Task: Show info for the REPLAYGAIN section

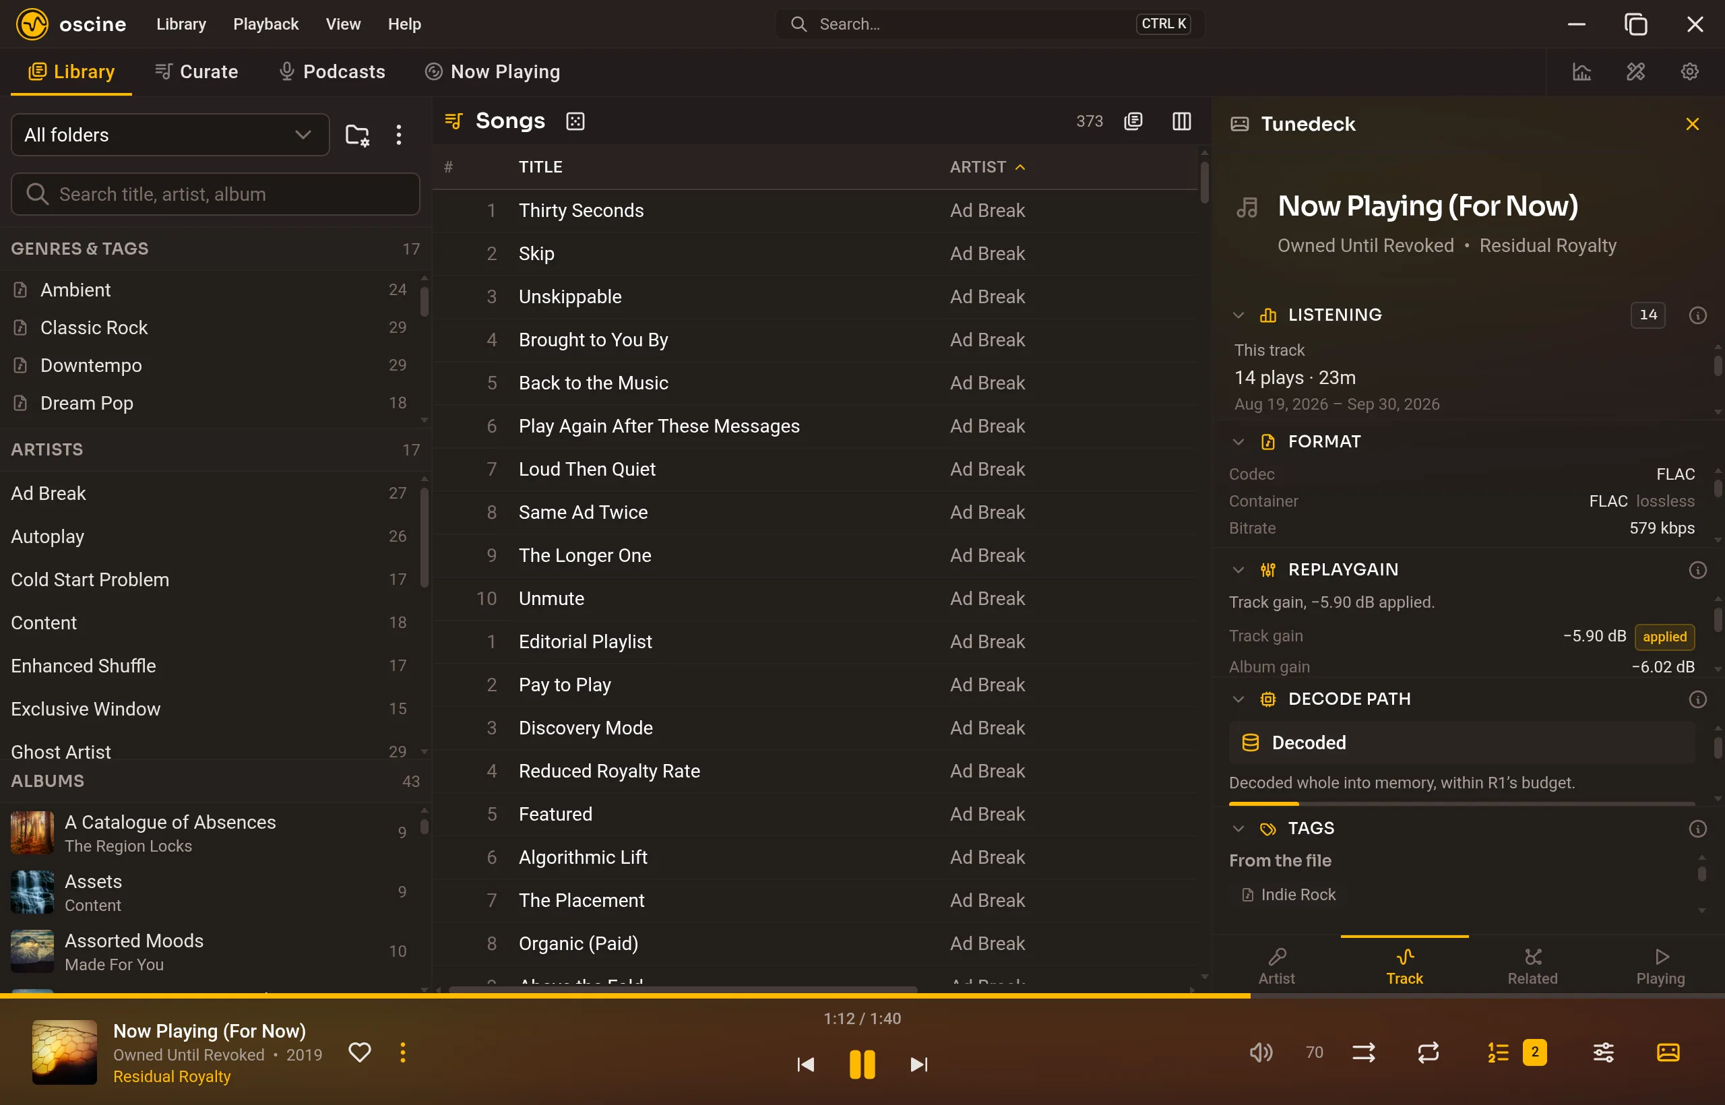Action: click(x=1697, y=570)
